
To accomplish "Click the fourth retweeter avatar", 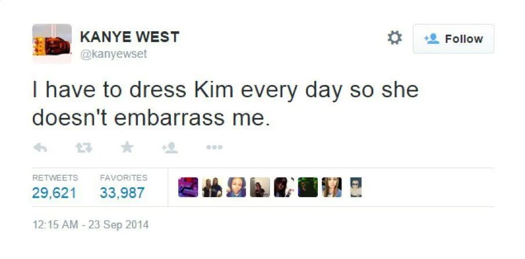I will [x=260, y=187].
